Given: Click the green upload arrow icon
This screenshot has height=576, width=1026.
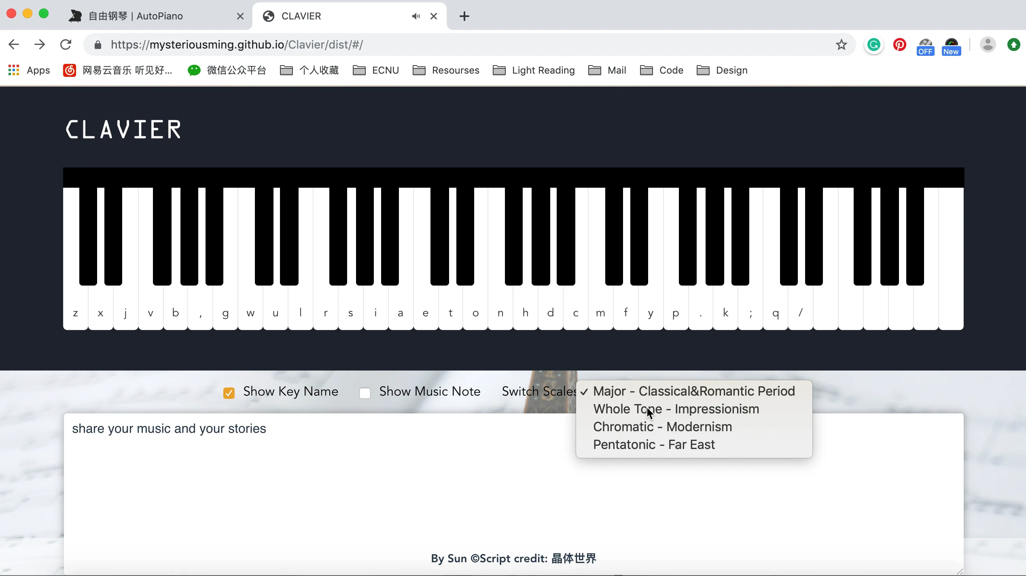Looking at the screenshot, I should (x=1014, y=44).
